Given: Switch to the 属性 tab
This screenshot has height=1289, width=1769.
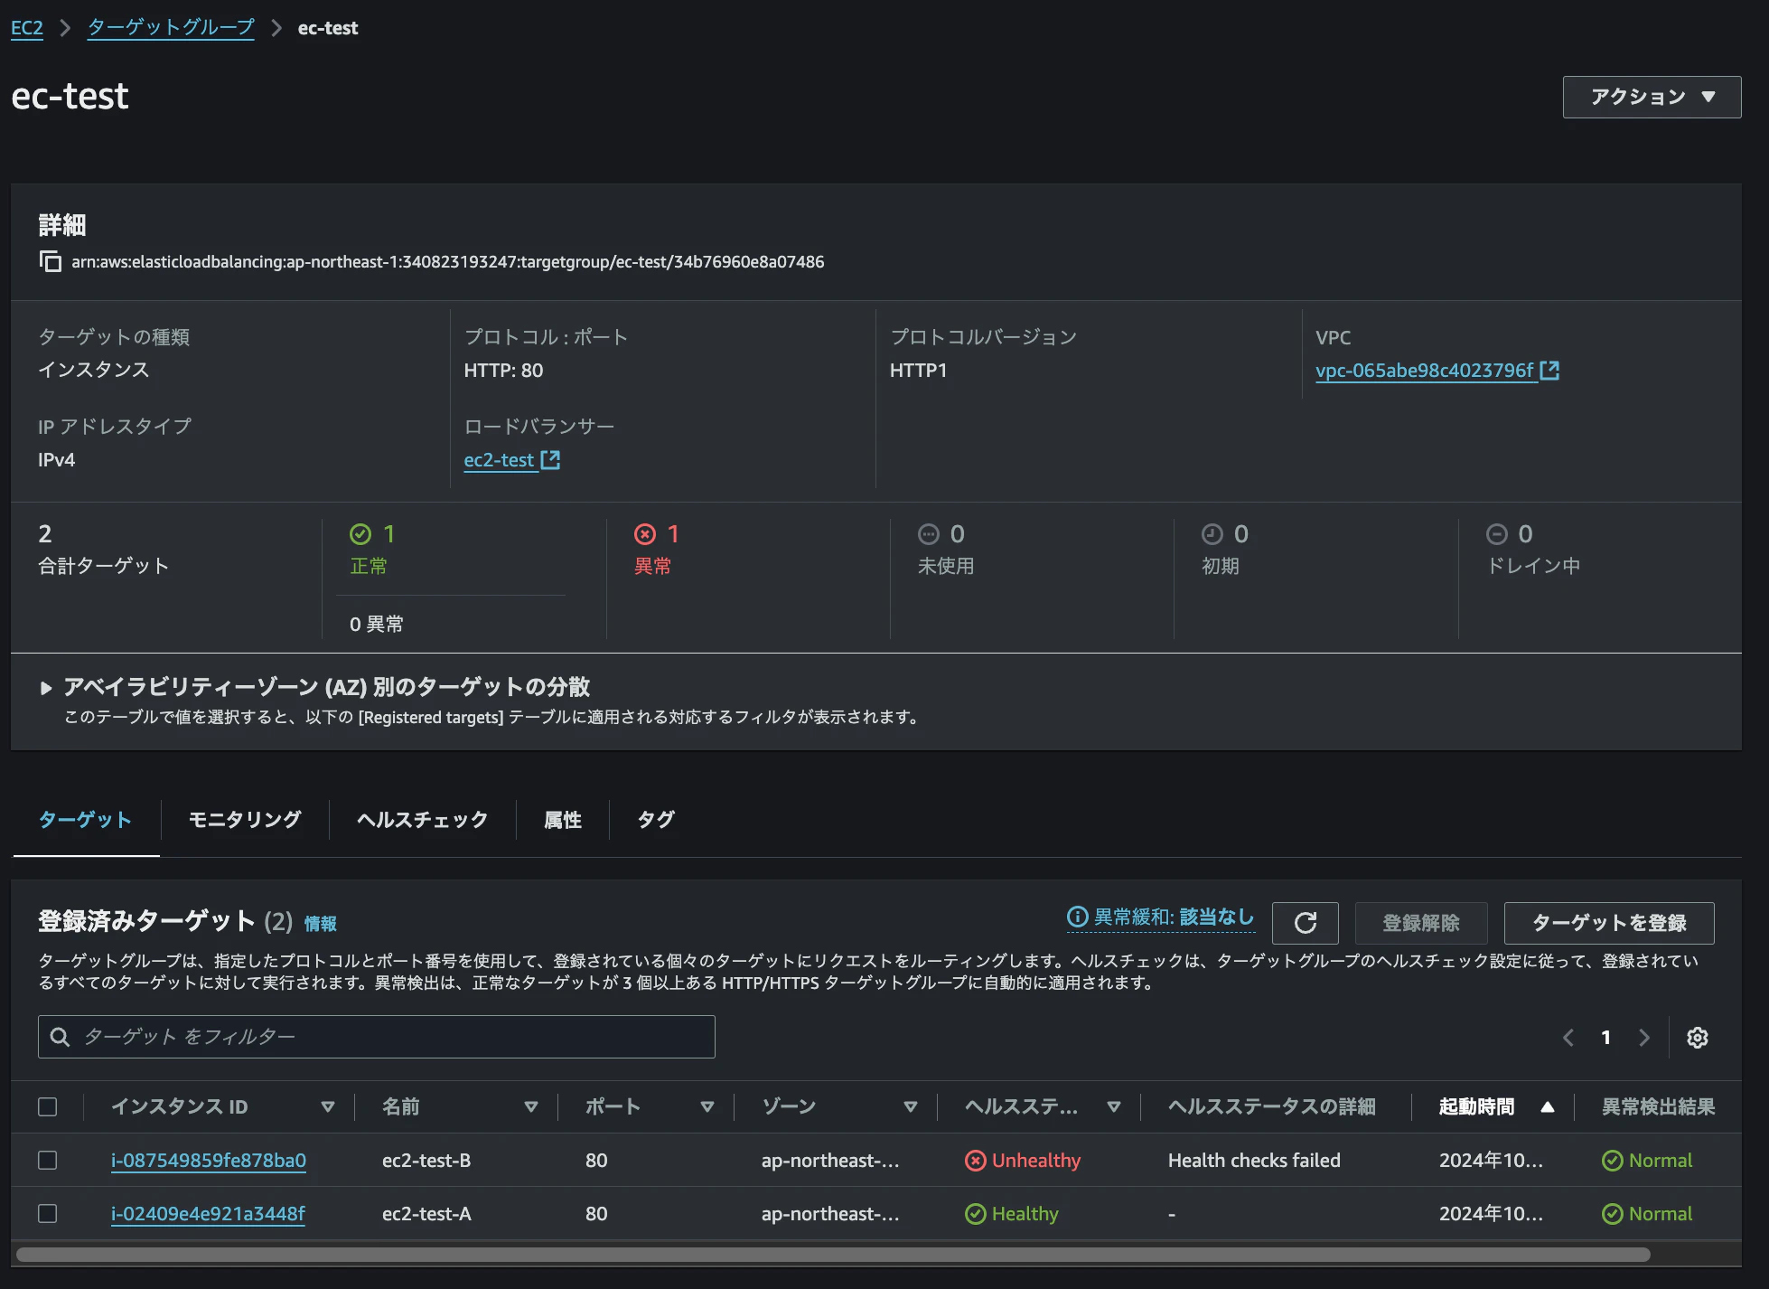Looking at the screenshot, I should coord(563,820).
